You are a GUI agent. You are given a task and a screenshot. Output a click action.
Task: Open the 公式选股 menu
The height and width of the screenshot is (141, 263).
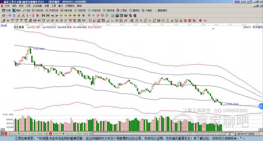[x=37, y=6]
